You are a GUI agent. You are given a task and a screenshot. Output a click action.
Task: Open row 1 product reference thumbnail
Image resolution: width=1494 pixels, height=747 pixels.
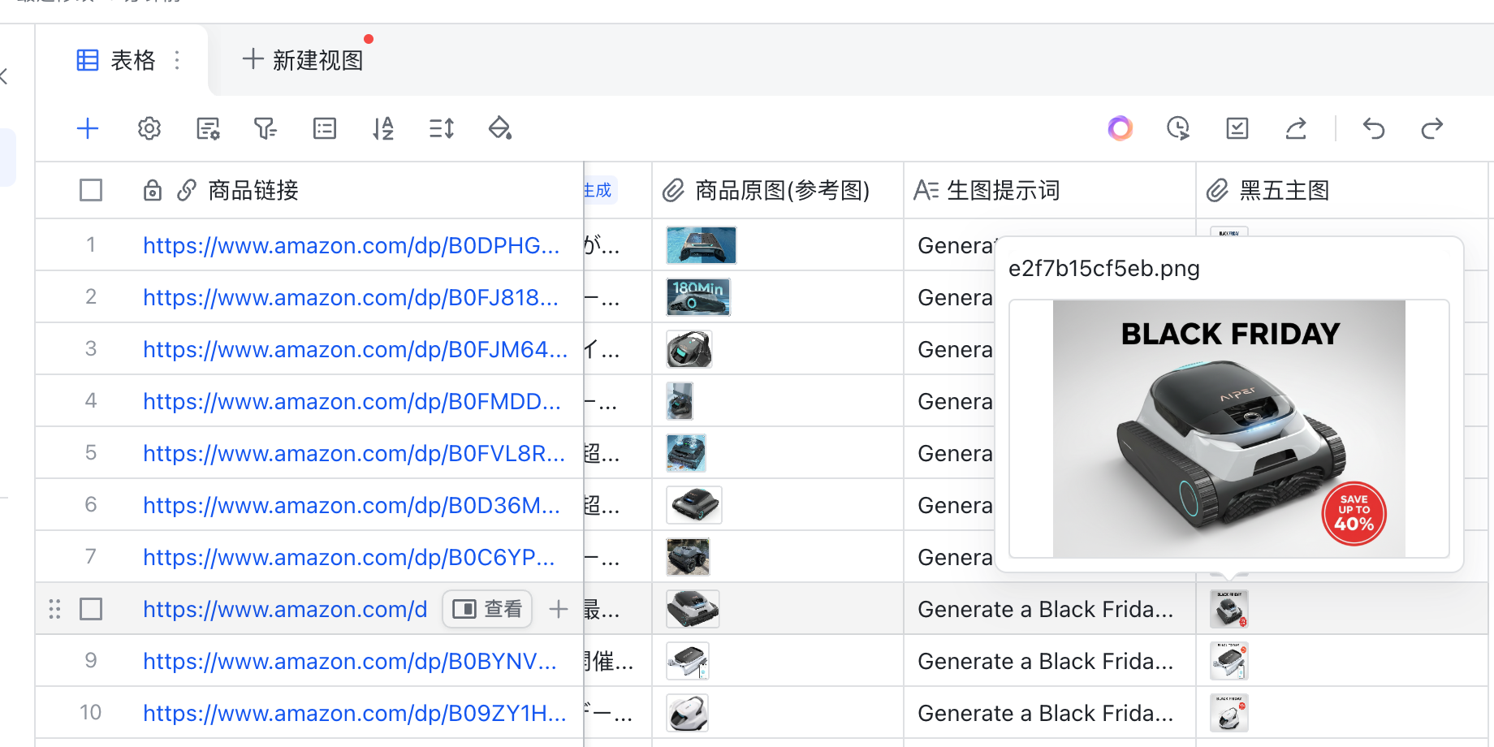click(702, 245)
